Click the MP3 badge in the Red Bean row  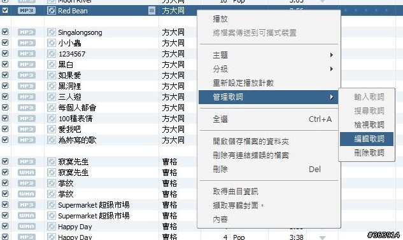(27, 11)
